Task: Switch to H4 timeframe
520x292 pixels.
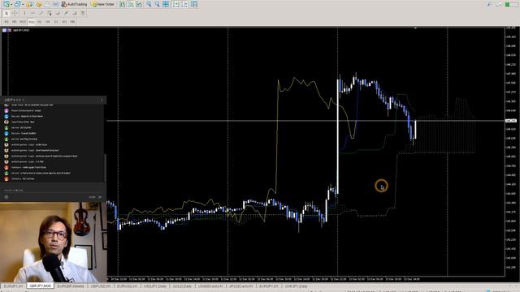Action: (x=48, y=22)
